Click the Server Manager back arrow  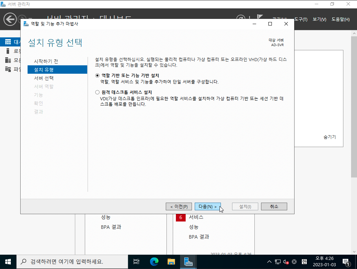[x=10, y=19]
